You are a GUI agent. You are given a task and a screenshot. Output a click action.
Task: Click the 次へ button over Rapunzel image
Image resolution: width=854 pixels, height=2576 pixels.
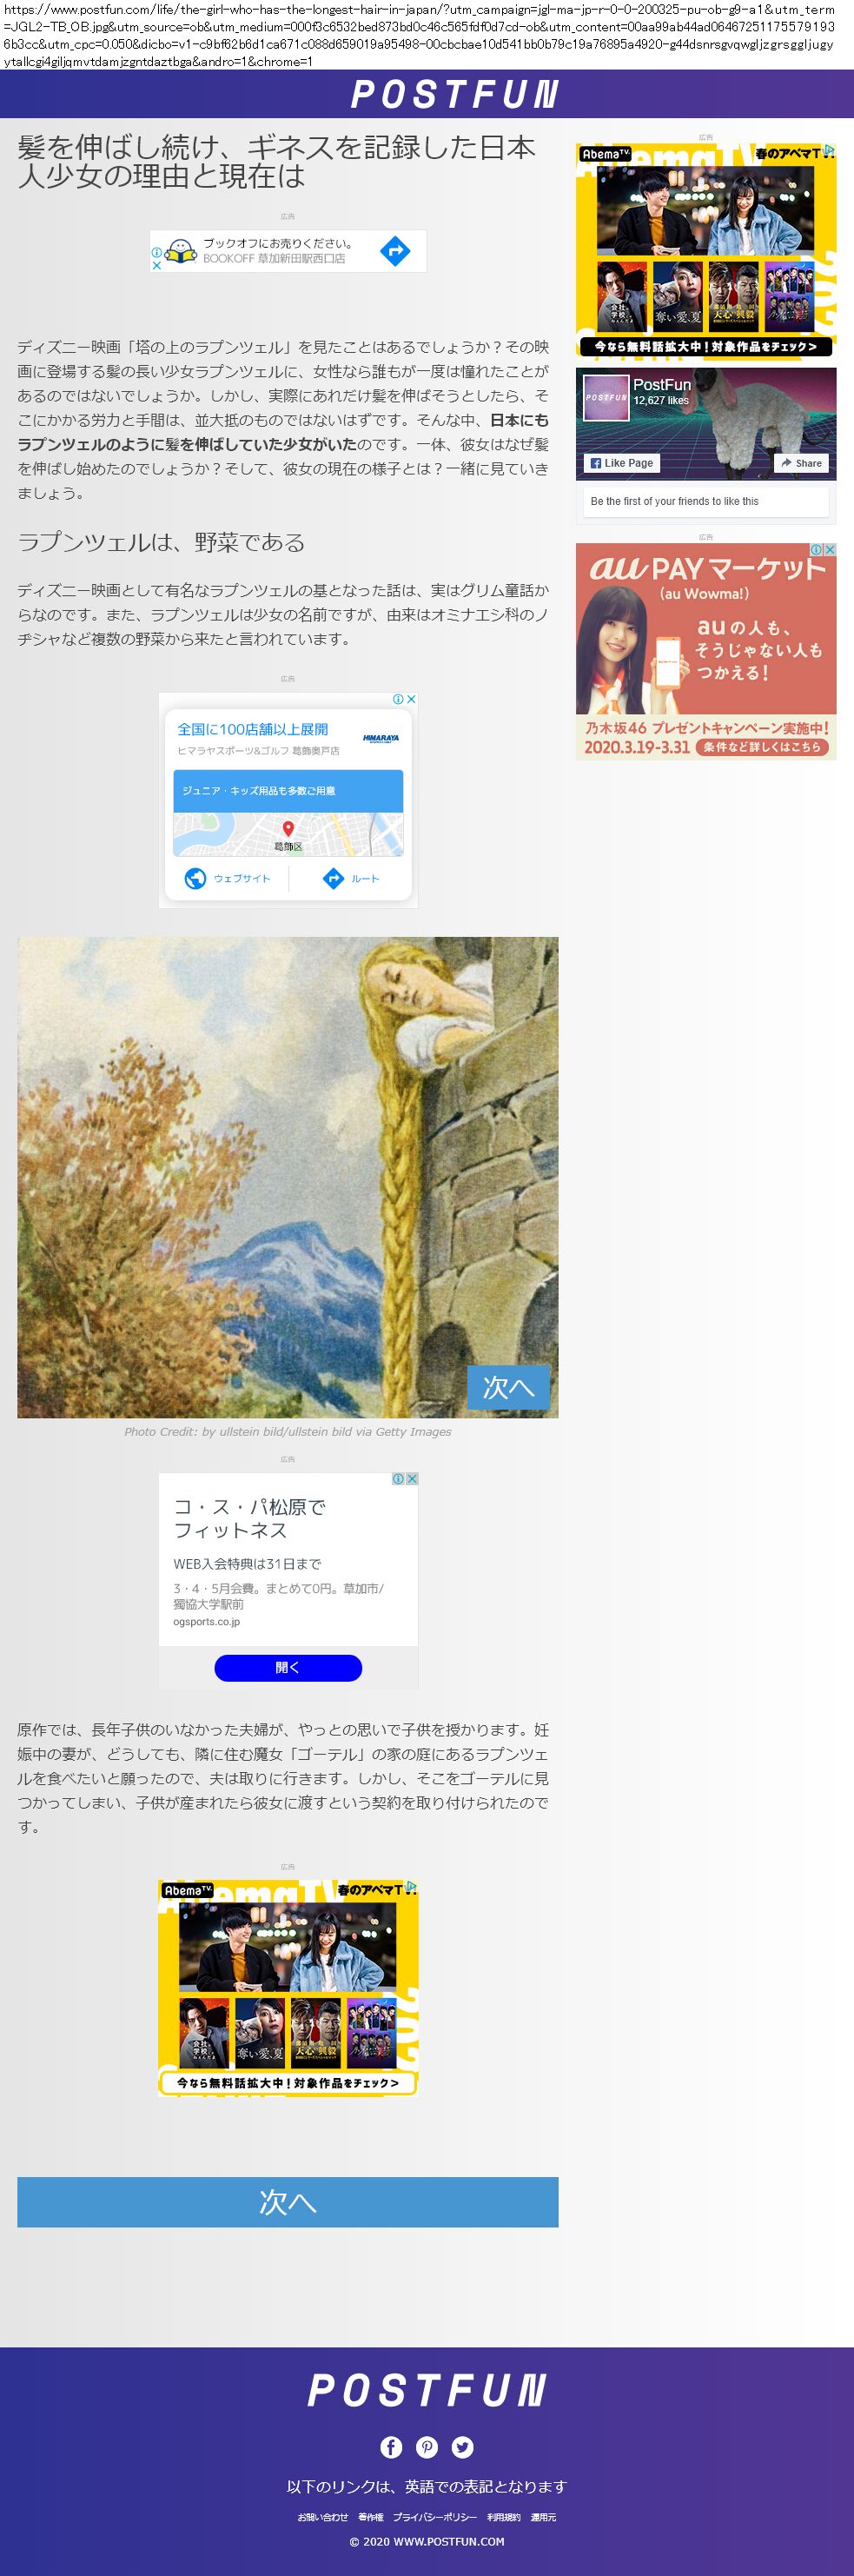508,1387
